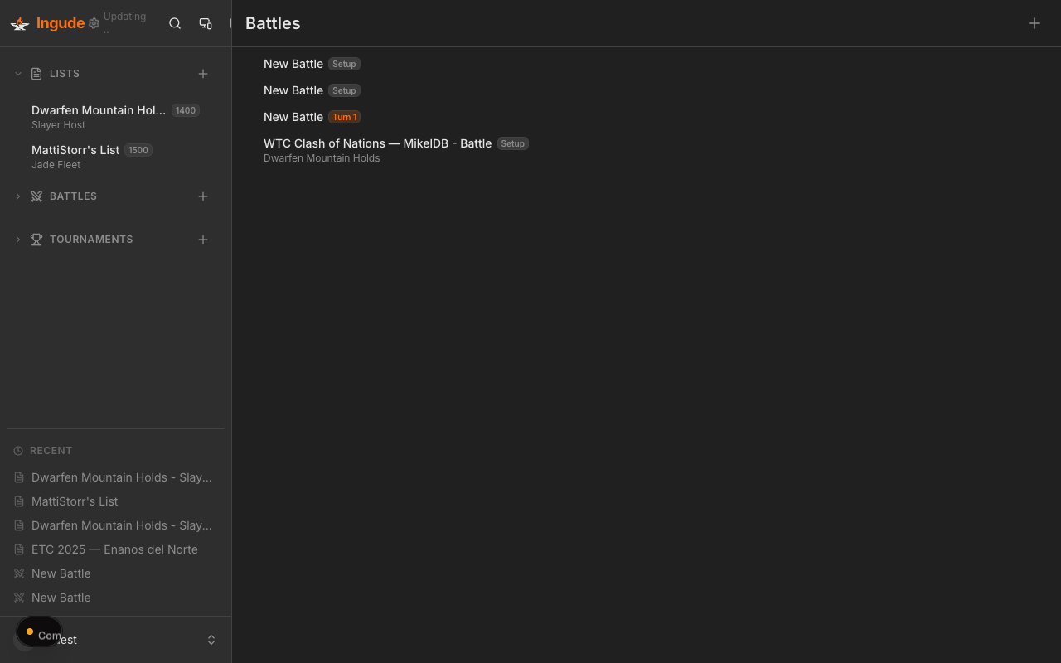
Task: Click the device sync icon in the header
Action: pos(206,23)
